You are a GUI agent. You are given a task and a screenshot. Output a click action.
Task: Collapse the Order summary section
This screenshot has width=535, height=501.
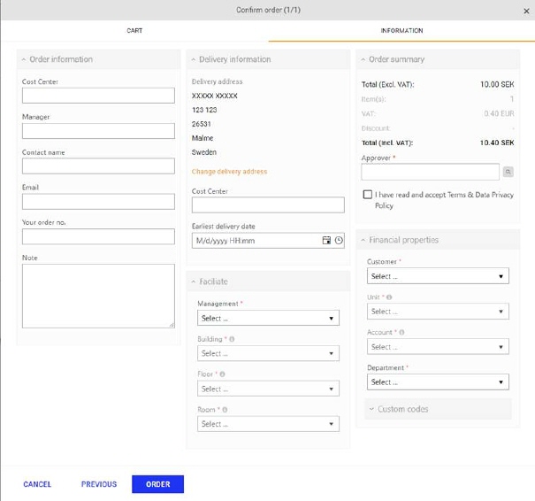363,59
